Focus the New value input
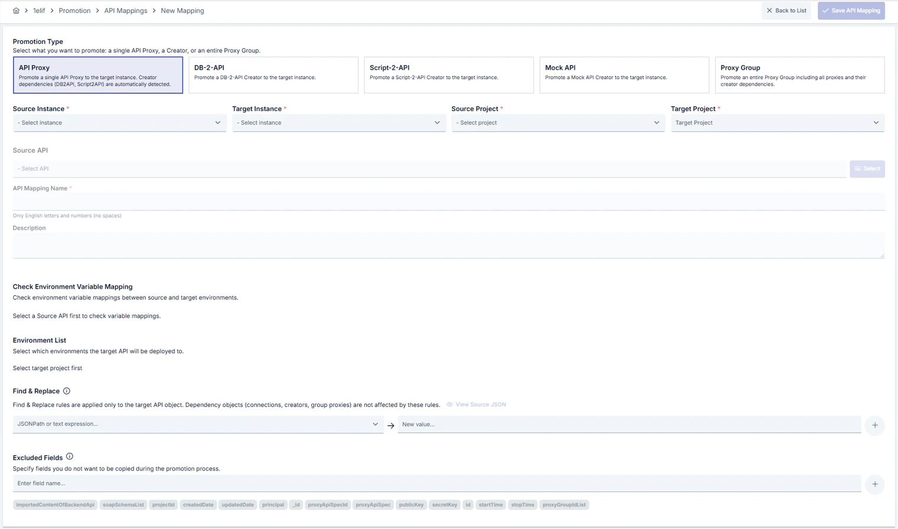This screenshot has height=529, width=898. click(x=629, y=424)
